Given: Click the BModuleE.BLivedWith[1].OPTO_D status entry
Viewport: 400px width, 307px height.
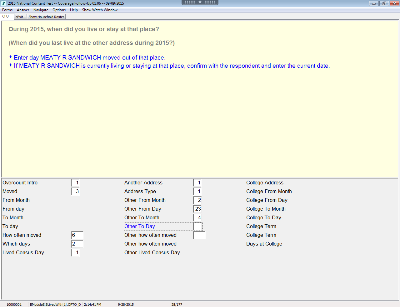Looking at the screenshot, I should pyautogui.click(x=55, y=305).
